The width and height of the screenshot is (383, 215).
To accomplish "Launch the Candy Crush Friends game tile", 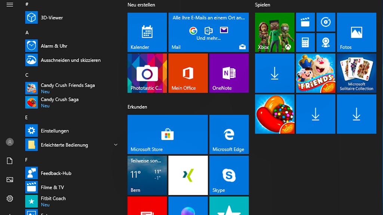I will click(316, 73).
